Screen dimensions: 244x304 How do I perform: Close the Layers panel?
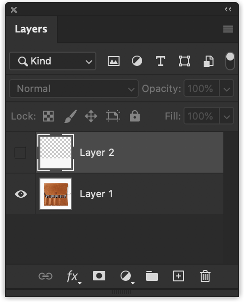point(14,10)
